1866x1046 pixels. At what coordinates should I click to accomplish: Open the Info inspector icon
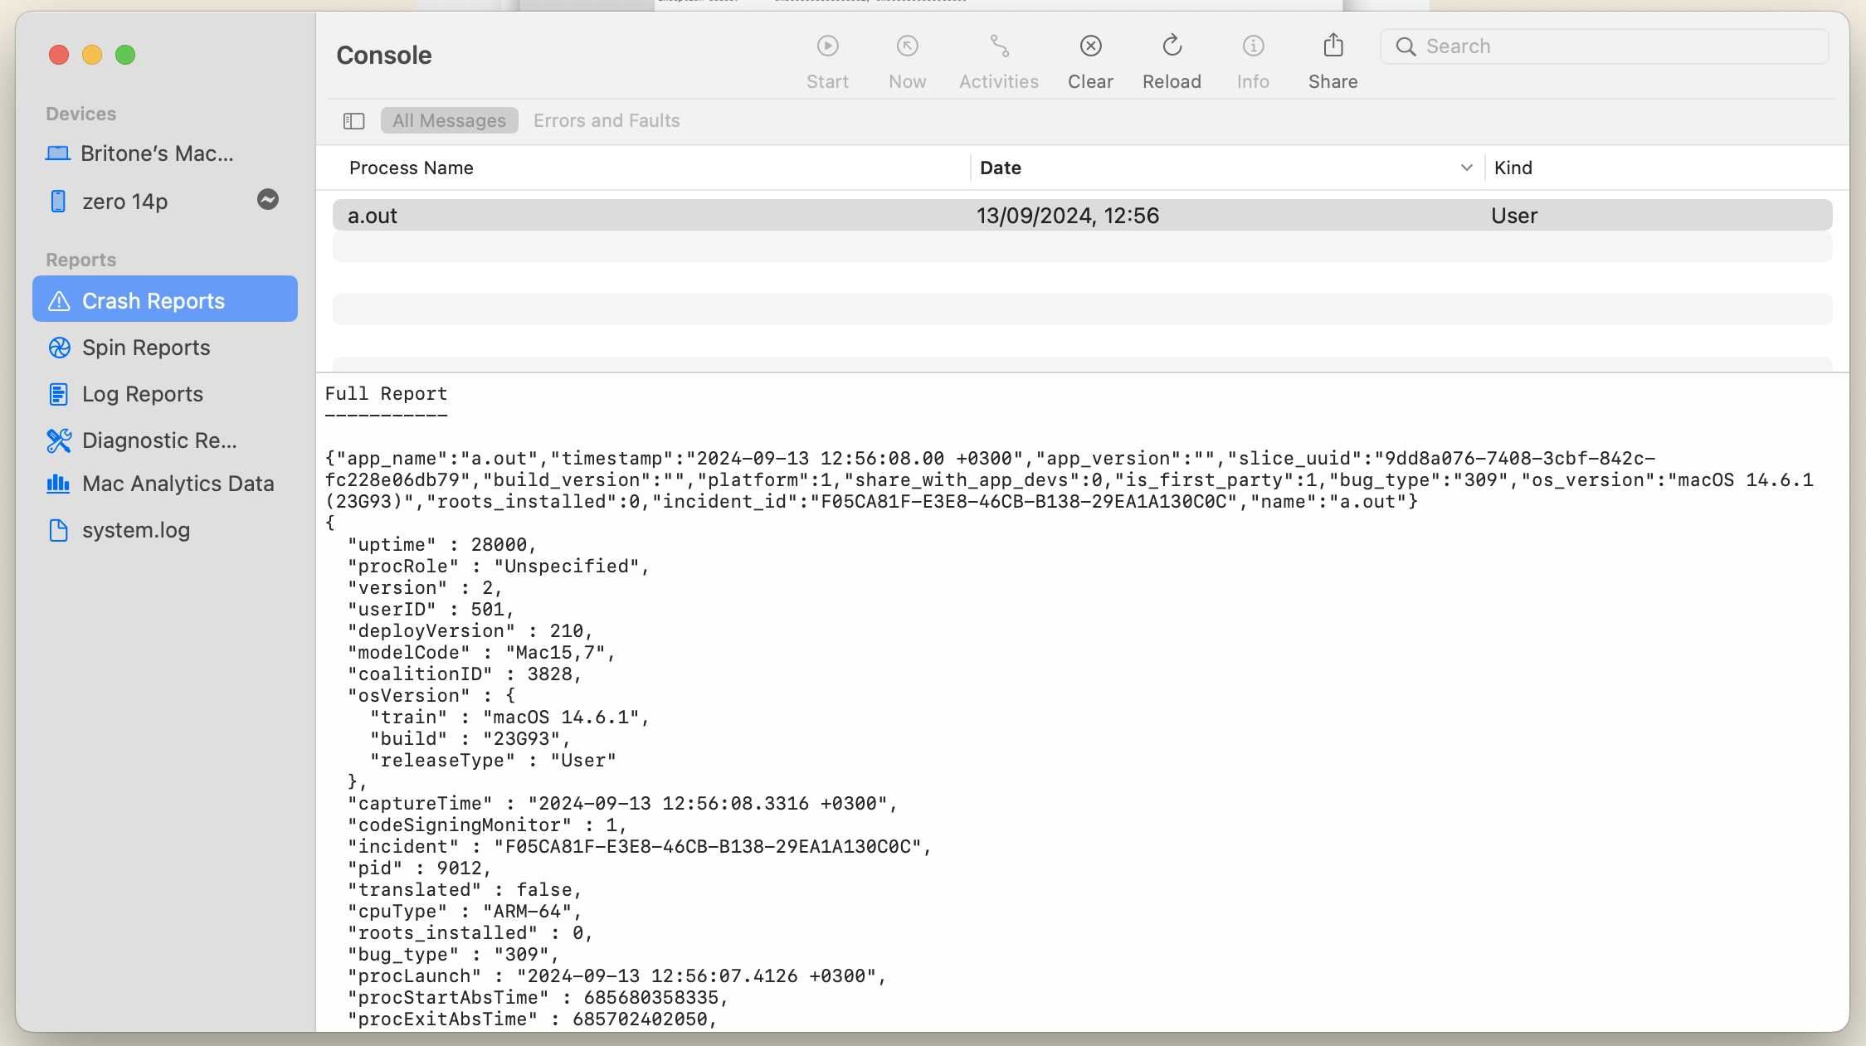(x=1253, y=46)
